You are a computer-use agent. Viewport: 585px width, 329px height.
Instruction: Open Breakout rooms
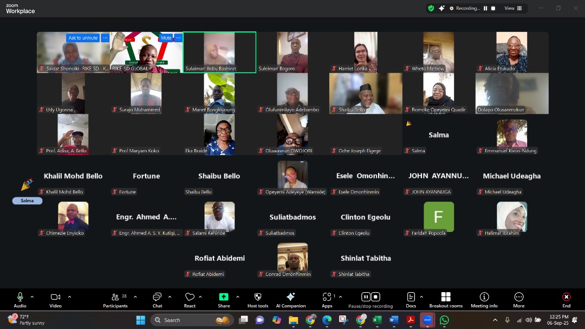coord(446,300)
